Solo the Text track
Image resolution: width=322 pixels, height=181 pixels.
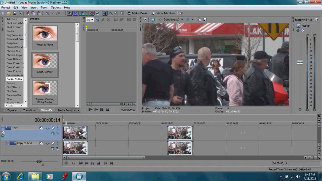(58, 128)
